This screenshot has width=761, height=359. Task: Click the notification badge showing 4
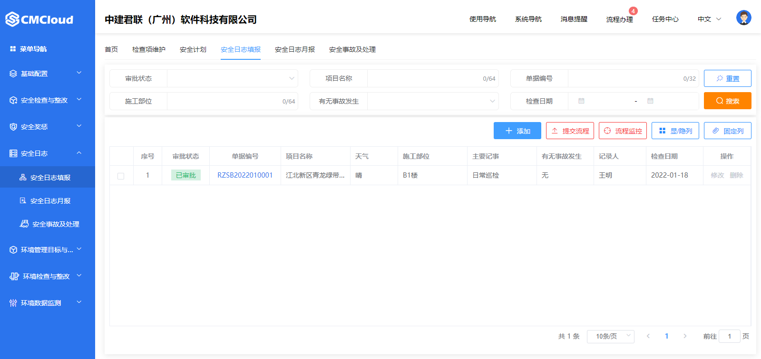tap(633, 11)
